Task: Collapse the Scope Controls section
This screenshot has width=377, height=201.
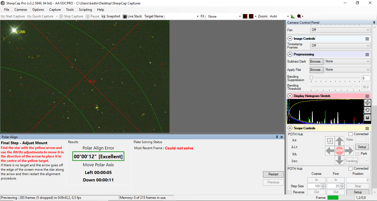Action: tap(290, 128)
